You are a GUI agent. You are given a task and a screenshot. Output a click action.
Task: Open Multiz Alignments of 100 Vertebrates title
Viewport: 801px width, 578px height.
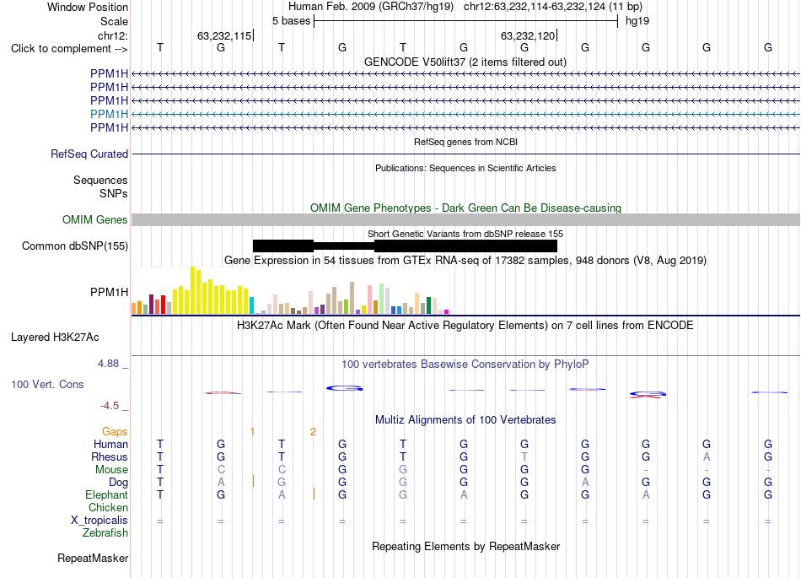[465, 420]
